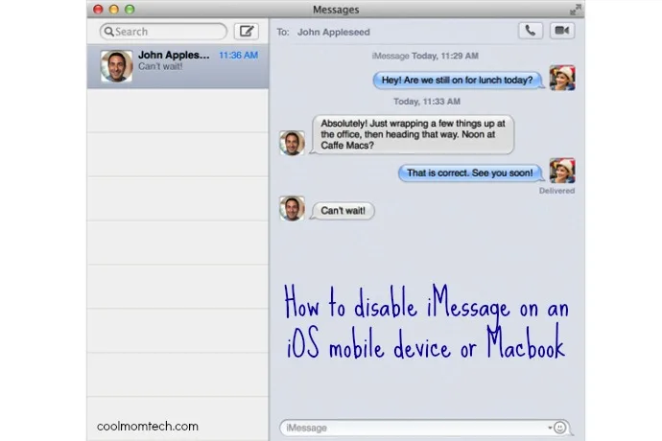Image resolution: width=662 pixels, height=441 pixels.
Task: Click the magnifier icon in the Search field
Action: coord(109,32)
